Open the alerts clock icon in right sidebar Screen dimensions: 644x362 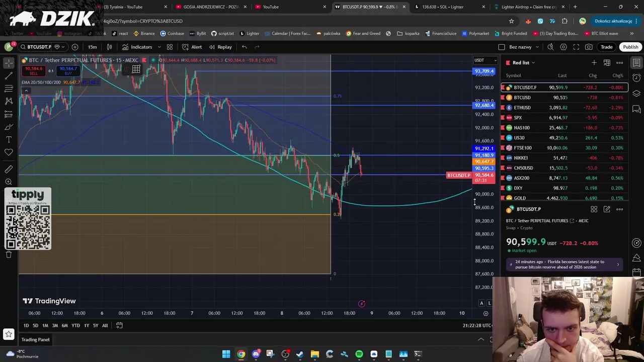pos(636,78)
